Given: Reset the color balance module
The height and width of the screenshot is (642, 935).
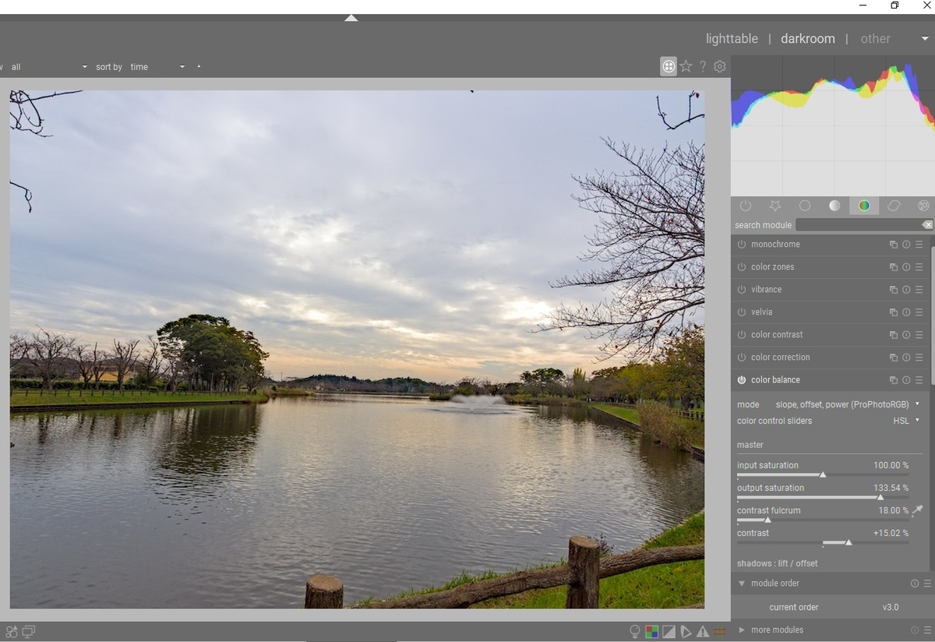Looking at the screenshot, I should tap(906, 380).
